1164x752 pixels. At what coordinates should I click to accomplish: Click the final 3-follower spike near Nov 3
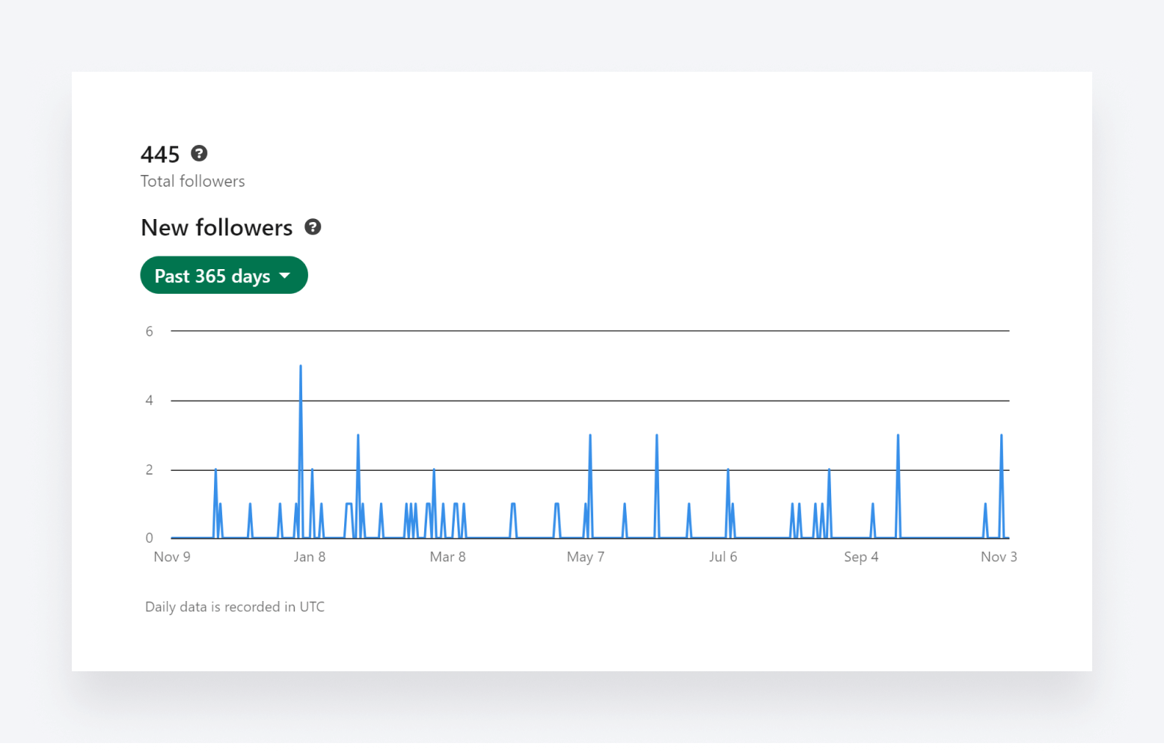coord(1001,437)
